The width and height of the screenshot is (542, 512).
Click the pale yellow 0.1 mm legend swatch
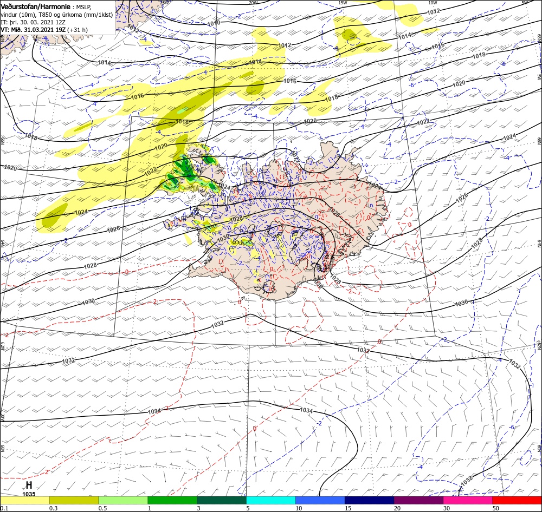[24, 501]
